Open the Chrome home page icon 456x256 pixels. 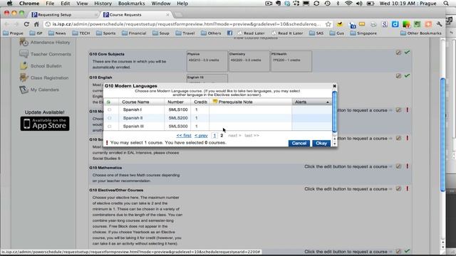(x=36, y=24)
